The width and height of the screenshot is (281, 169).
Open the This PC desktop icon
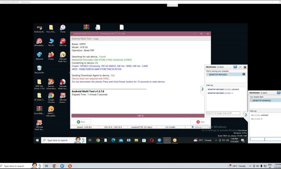51,42
